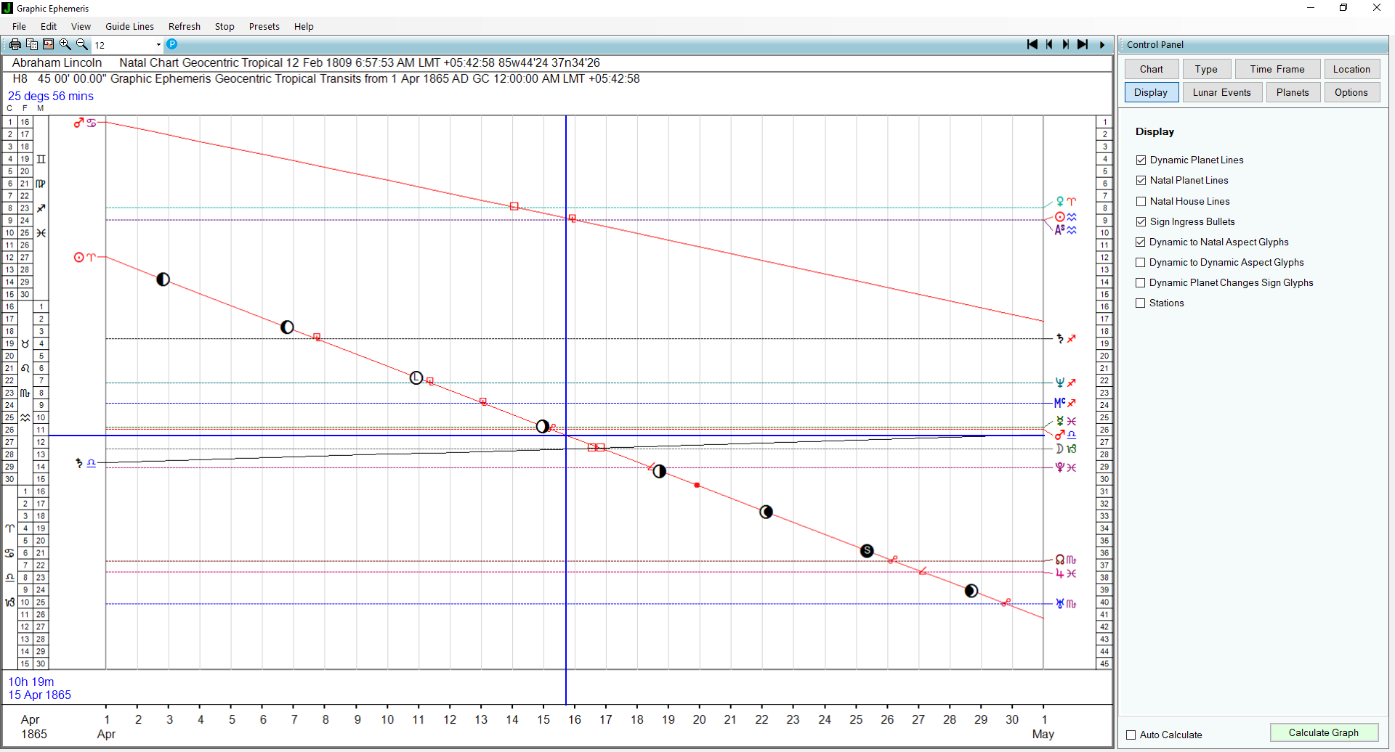Click the small blue play arrow

tap(1102, 45)
